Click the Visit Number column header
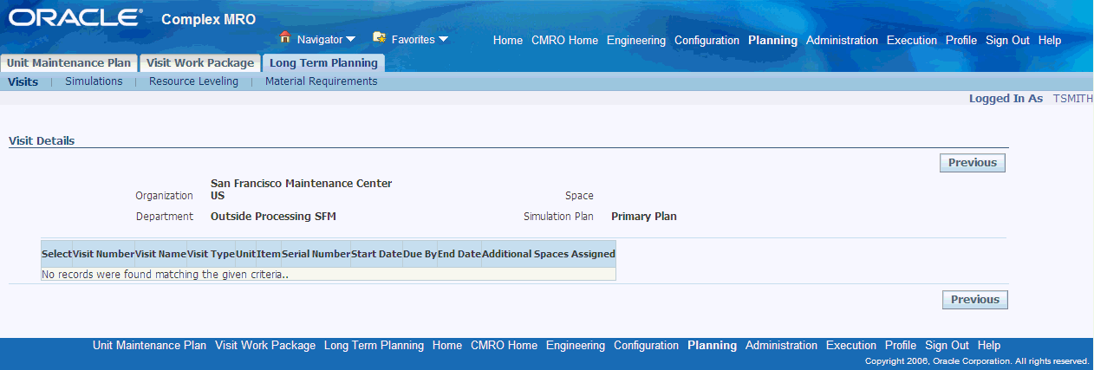Viewport: 1094px width, 370px height. 103,254
